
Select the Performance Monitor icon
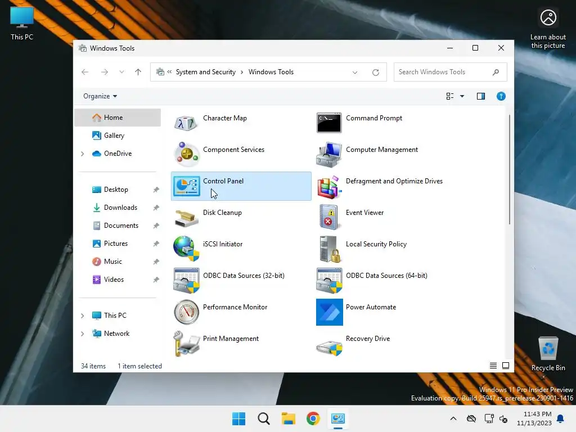click(186, 312)
